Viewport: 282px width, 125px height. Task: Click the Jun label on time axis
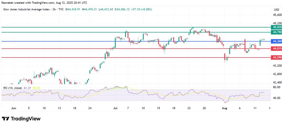coord(13,108)
